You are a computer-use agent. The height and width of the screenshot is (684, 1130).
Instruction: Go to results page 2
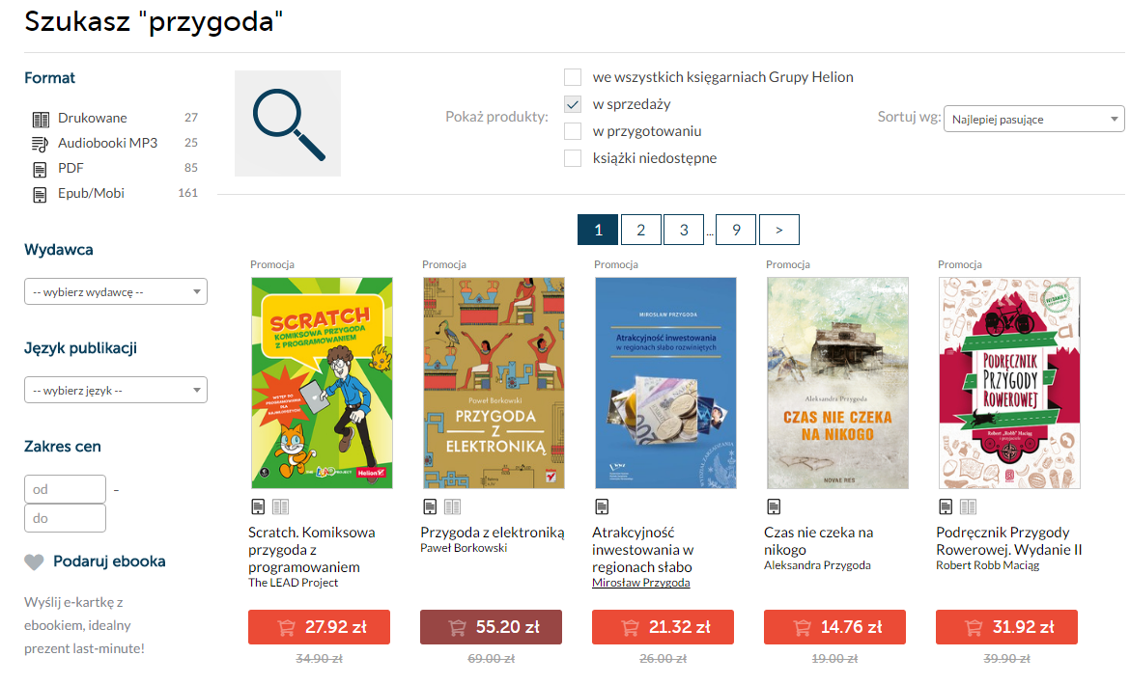coord(640,230)
